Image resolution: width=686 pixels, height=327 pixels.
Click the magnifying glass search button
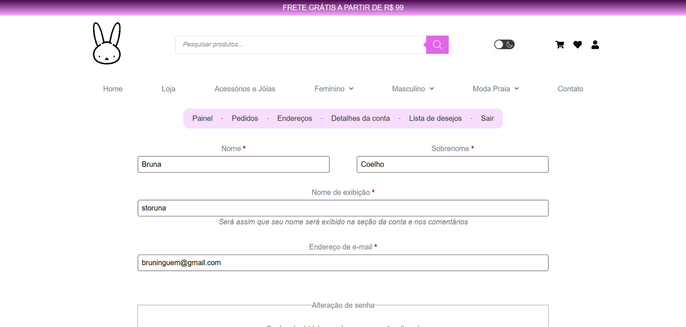[437, 45]
